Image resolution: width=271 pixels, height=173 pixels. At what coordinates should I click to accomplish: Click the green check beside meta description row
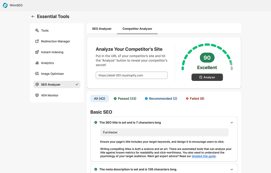[x=96, y=169]
